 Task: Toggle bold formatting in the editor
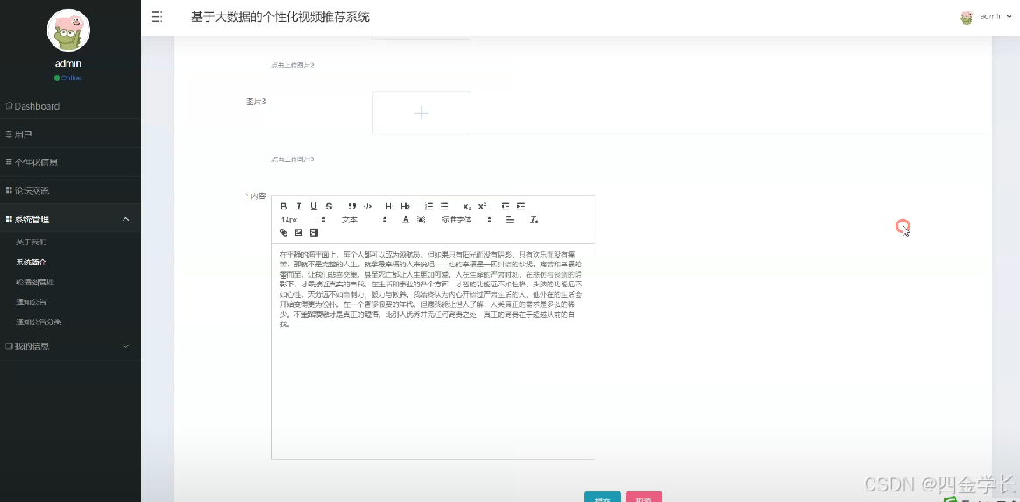pyautogui.click(x=284, y=206)
